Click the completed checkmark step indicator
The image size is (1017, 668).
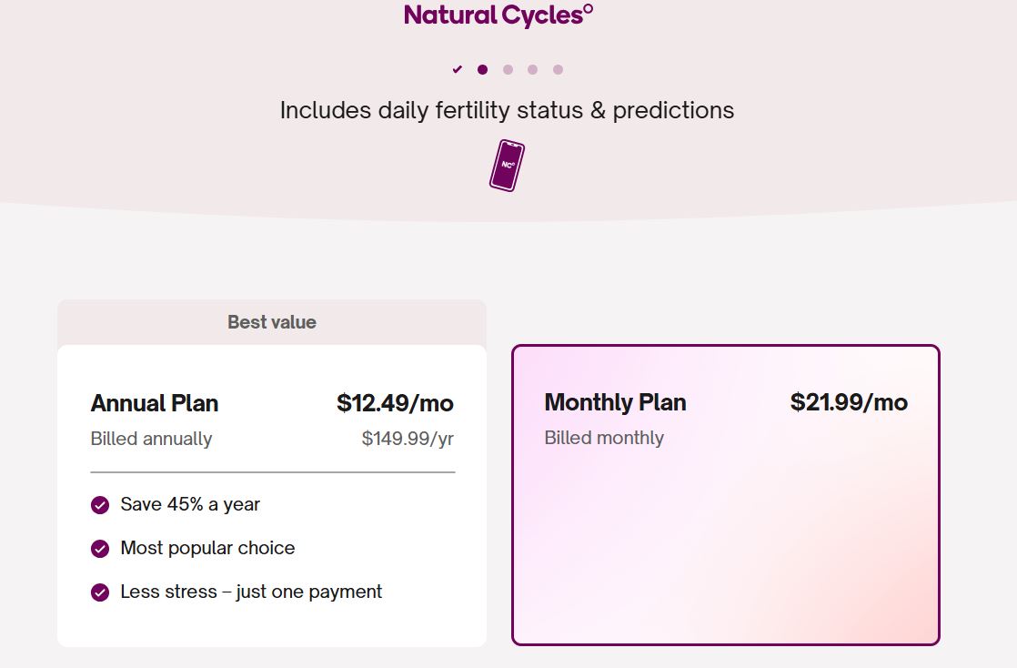pos(457,68)
